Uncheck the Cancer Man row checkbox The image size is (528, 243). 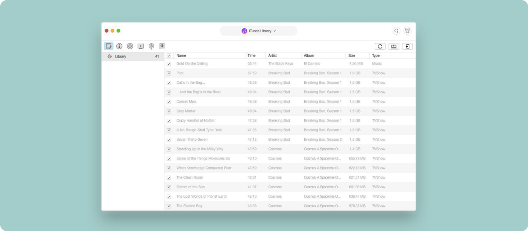(x=169, y=102)
